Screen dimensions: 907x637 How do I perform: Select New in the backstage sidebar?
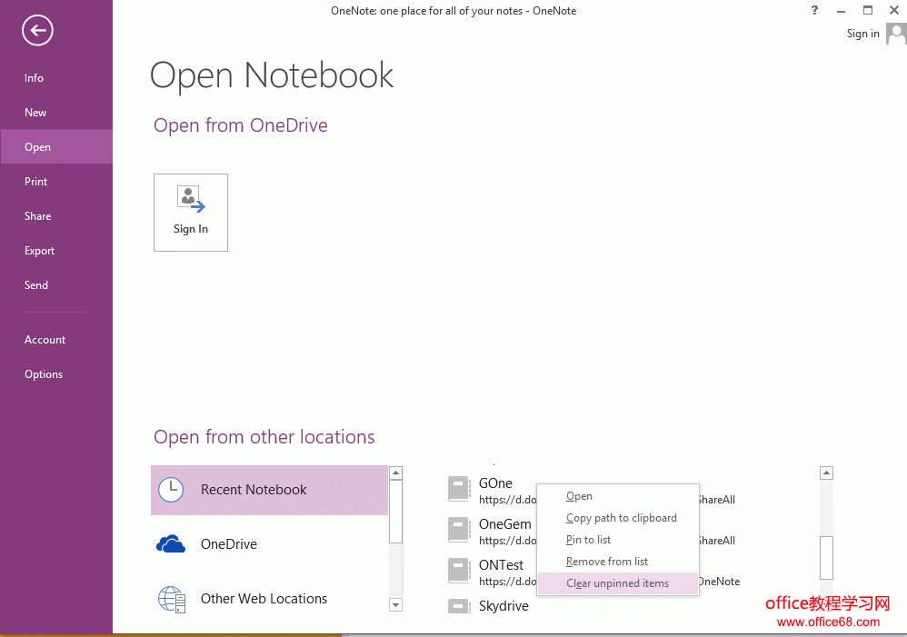pyautogui.click(x=35, y=113)
